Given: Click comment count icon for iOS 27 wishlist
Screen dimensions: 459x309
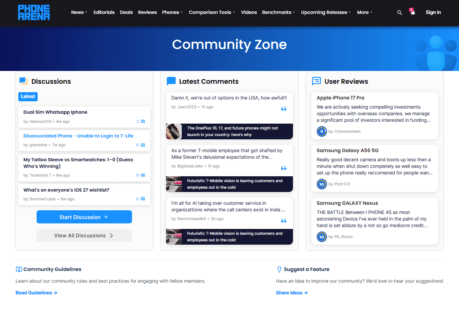Looking at the screenshot, I should 143,199.
